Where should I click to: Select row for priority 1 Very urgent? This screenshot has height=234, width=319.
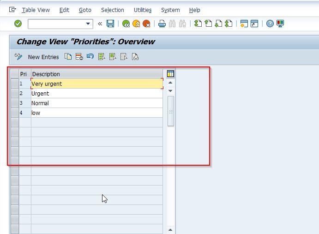pyautogui.click(x=15, y=84)
